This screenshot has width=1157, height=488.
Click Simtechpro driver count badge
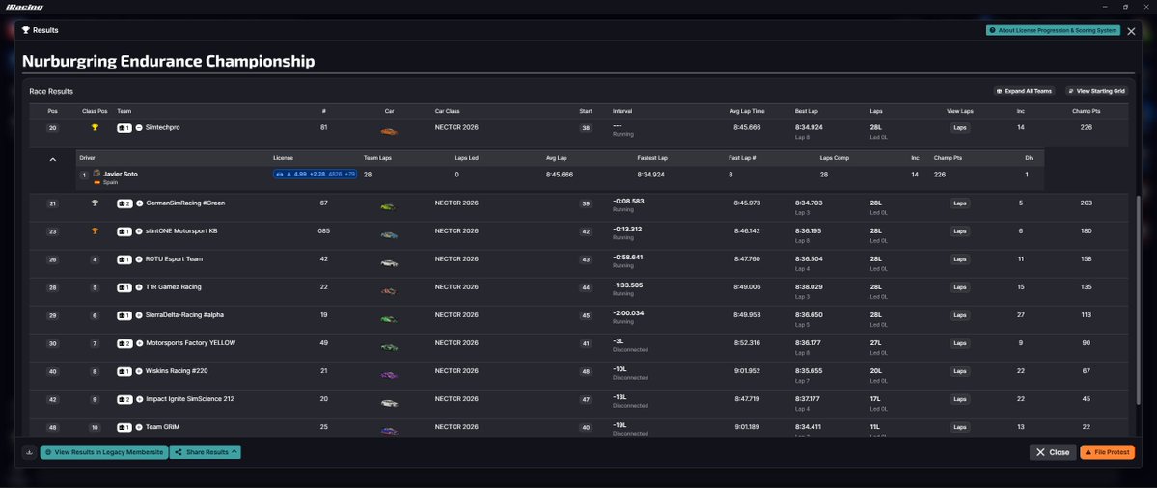124,128
